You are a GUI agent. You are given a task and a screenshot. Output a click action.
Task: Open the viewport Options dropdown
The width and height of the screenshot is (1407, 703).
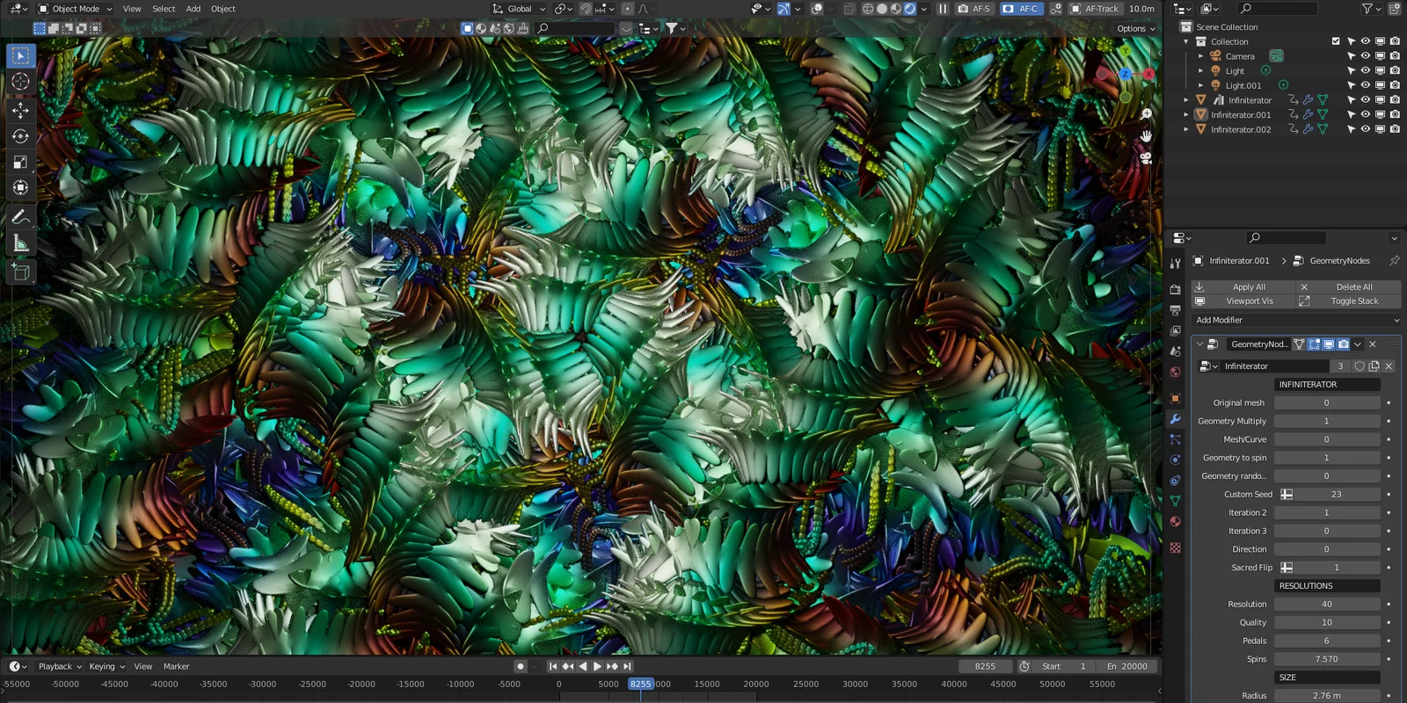1135,28
